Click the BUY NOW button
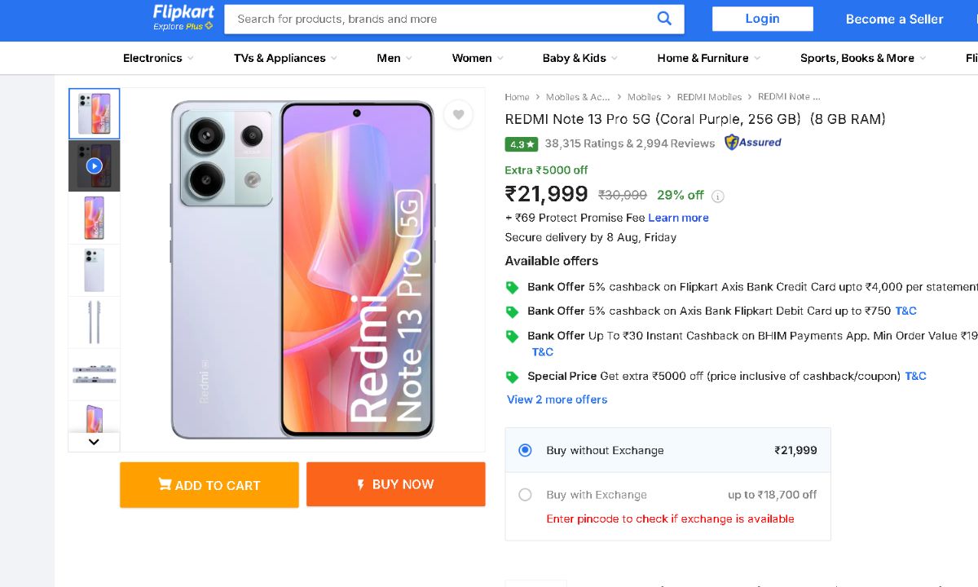This screenshot has width=978, height=587. pos(395,484)
